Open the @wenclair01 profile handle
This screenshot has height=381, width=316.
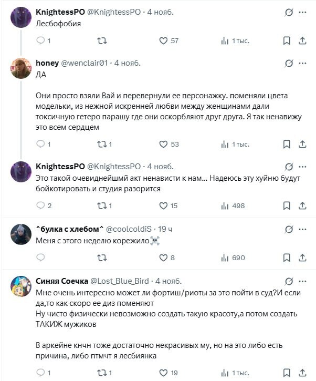(x=84, y=63)
